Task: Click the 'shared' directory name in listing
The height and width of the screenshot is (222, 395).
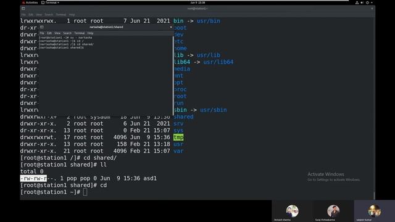Action: click(x=184, y=117)
